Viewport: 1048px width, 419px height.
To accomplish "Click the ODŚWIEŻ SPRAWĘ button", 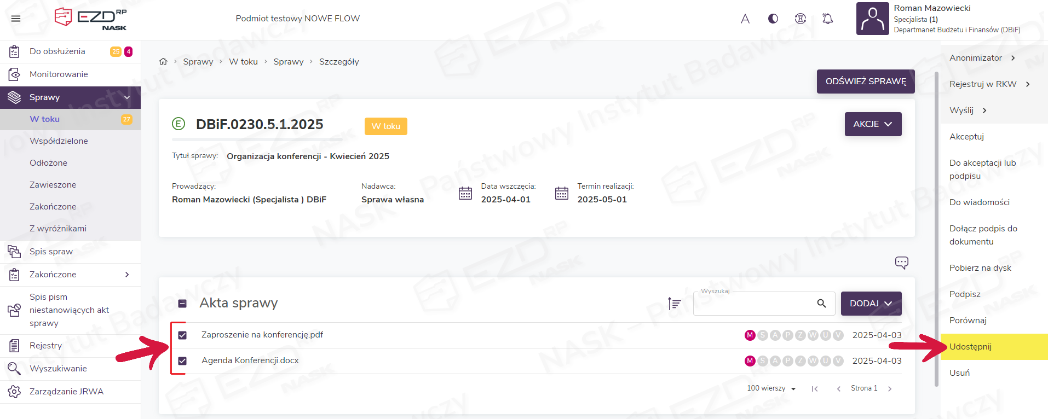I will tap(865, 82).
